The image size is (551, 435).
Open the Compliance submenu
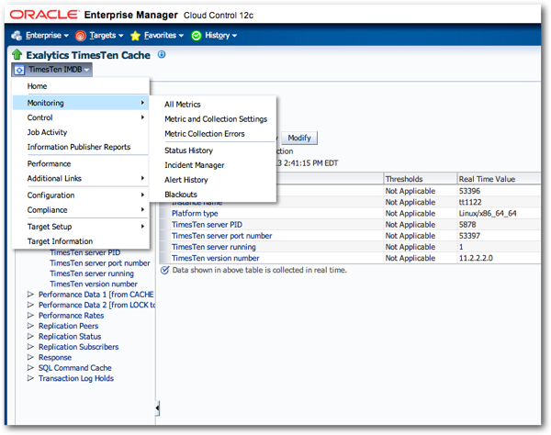(81, 210)
